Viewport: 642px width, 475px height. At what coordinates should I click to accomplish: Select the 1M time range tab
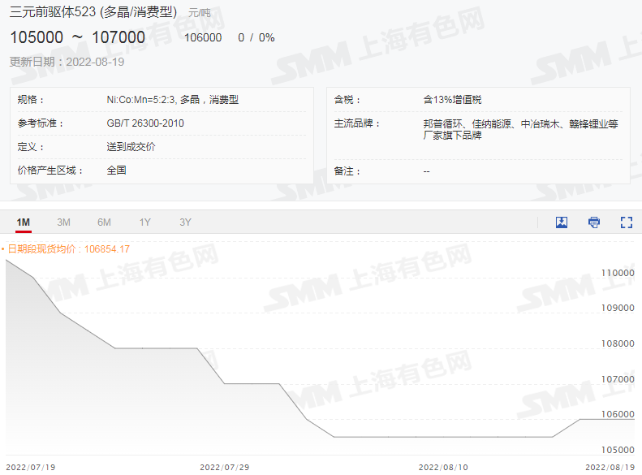click(x=24, y=222)
